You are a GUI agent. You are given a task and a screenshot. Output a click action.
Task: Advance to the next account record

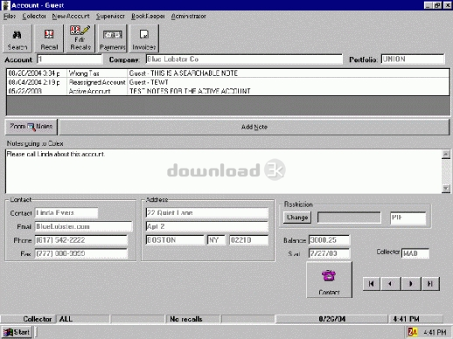coord(411,284)
